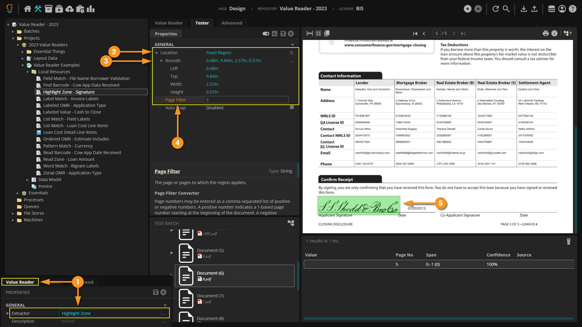
Task: Go to first page of document
Action: pyautogui.click(x=415, y=33)
